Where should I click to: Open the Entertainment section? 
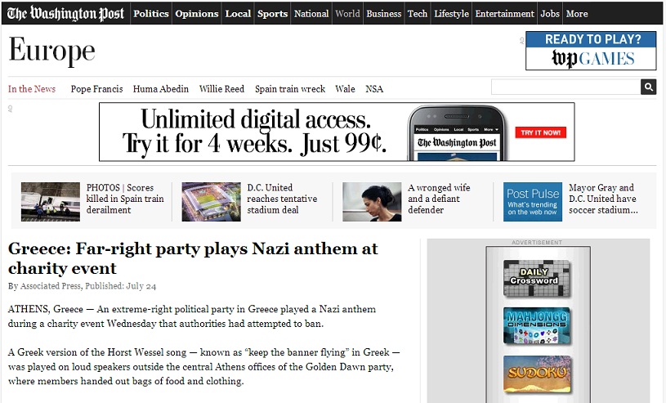(x=504, y=14)
